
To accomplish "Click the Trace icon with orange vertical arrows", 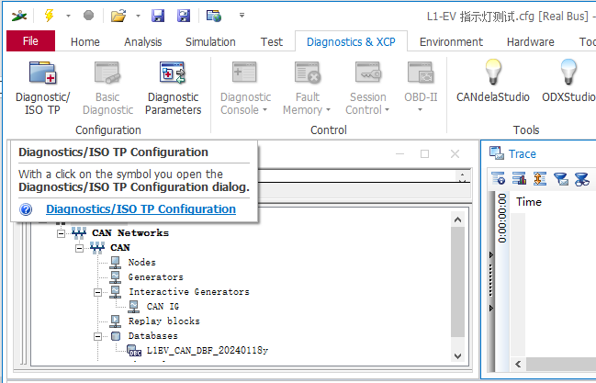I will tap(540, 178).
